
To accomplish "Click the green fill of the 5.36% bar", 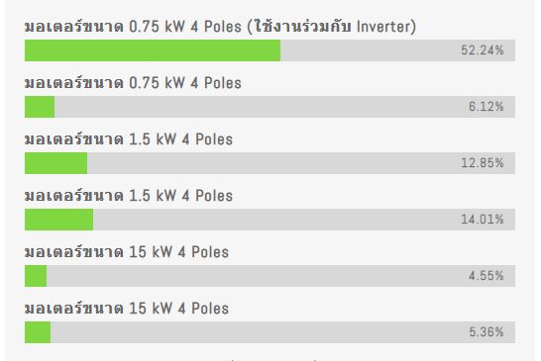I will (38, 332).
